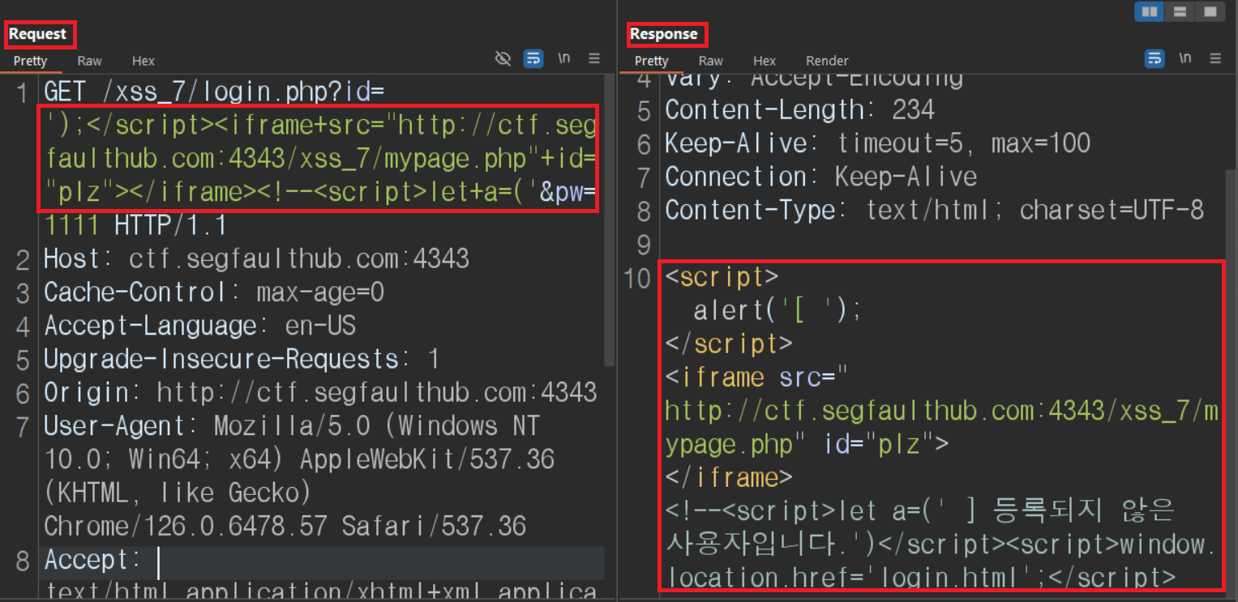This screenshot has width=1238, height=602.
Task: Click the Connection: Keep-Alive response line
Action: point(820,177)
